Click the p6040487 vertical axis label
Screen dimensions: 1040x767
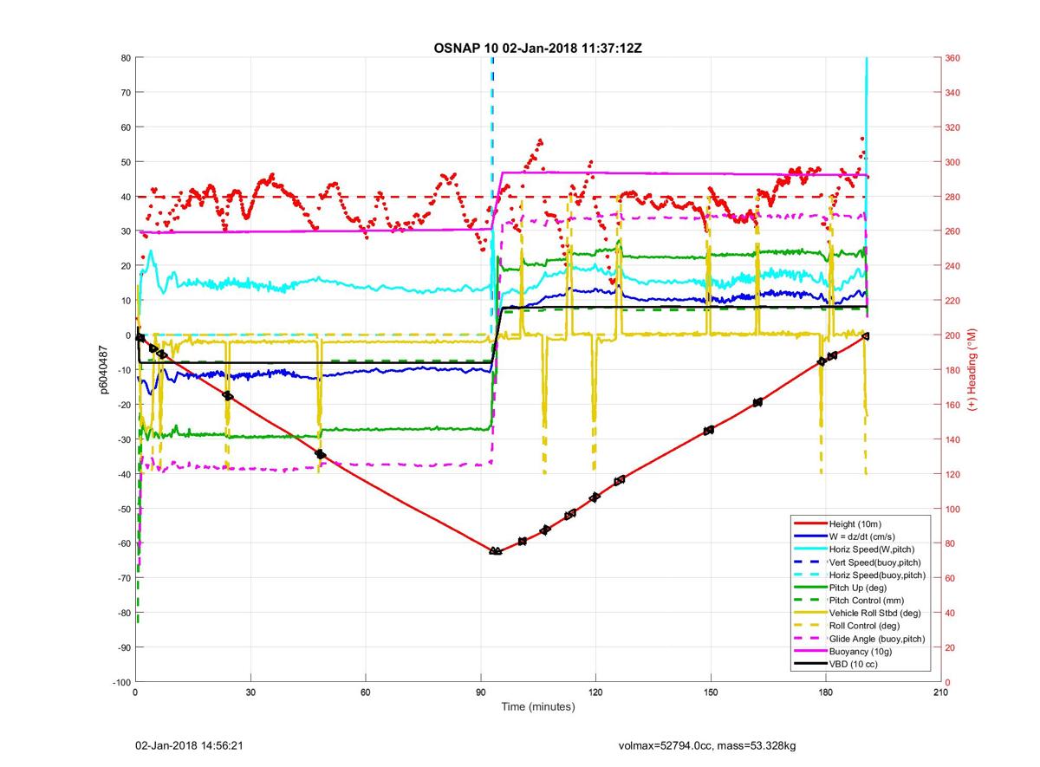(102, 370)
